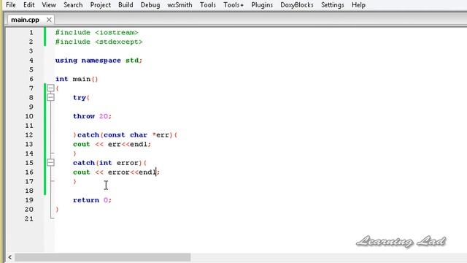The height and width of the screenshot is (263, 467).
Task: Click the horizontal scrollbar thumb
Action: pos(103,257)
